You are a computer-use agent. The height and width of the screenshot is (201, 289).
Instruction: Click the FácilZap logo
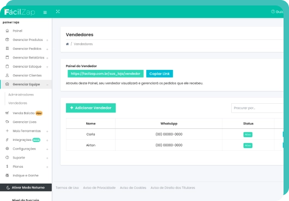[20, 12]
